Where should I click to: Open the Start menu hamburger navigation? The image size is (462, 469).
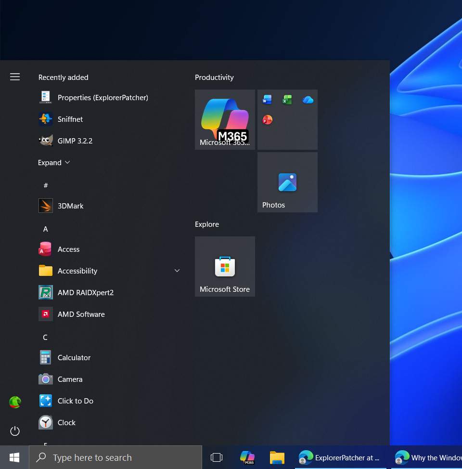[15, 76]
